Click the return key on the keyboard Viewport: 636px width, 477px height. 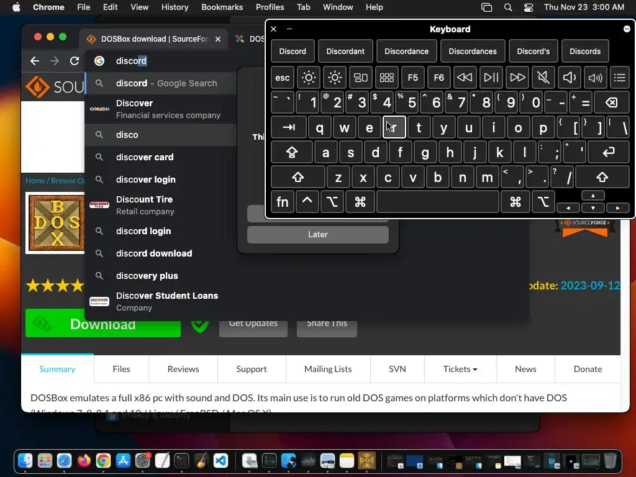tap(609, 152)
